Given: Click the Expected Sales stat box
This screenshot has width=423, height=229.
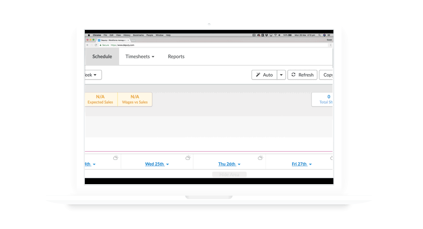Looking at the screenshot, I should pyautogui.click(x=100, y=99).
